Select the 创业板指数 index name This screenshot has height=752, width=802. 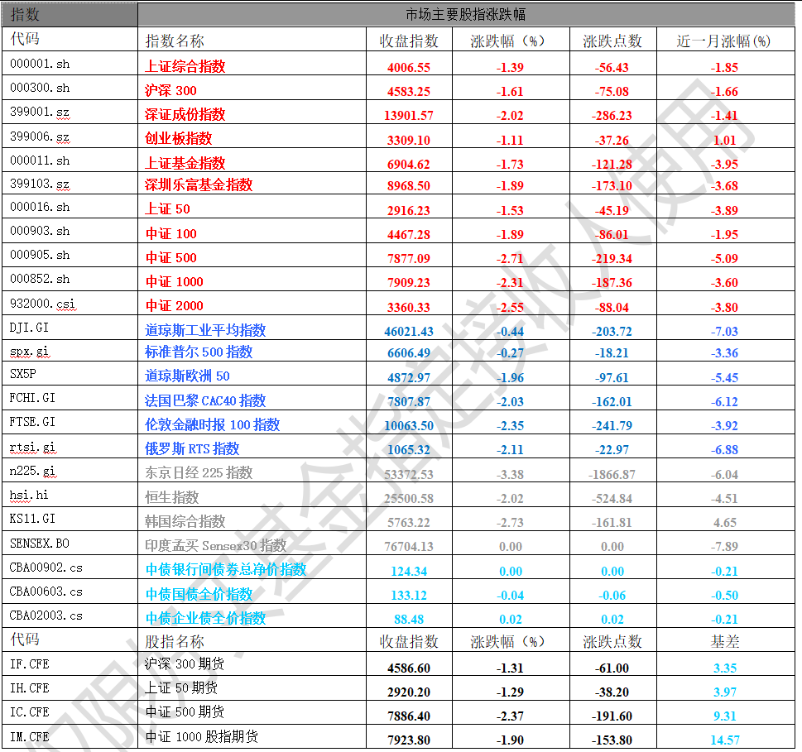179,138
